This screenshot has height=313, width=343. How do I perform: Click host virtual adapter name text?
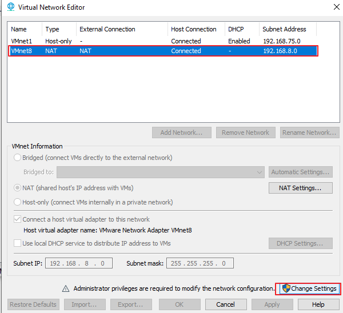(x=107, y=230)
